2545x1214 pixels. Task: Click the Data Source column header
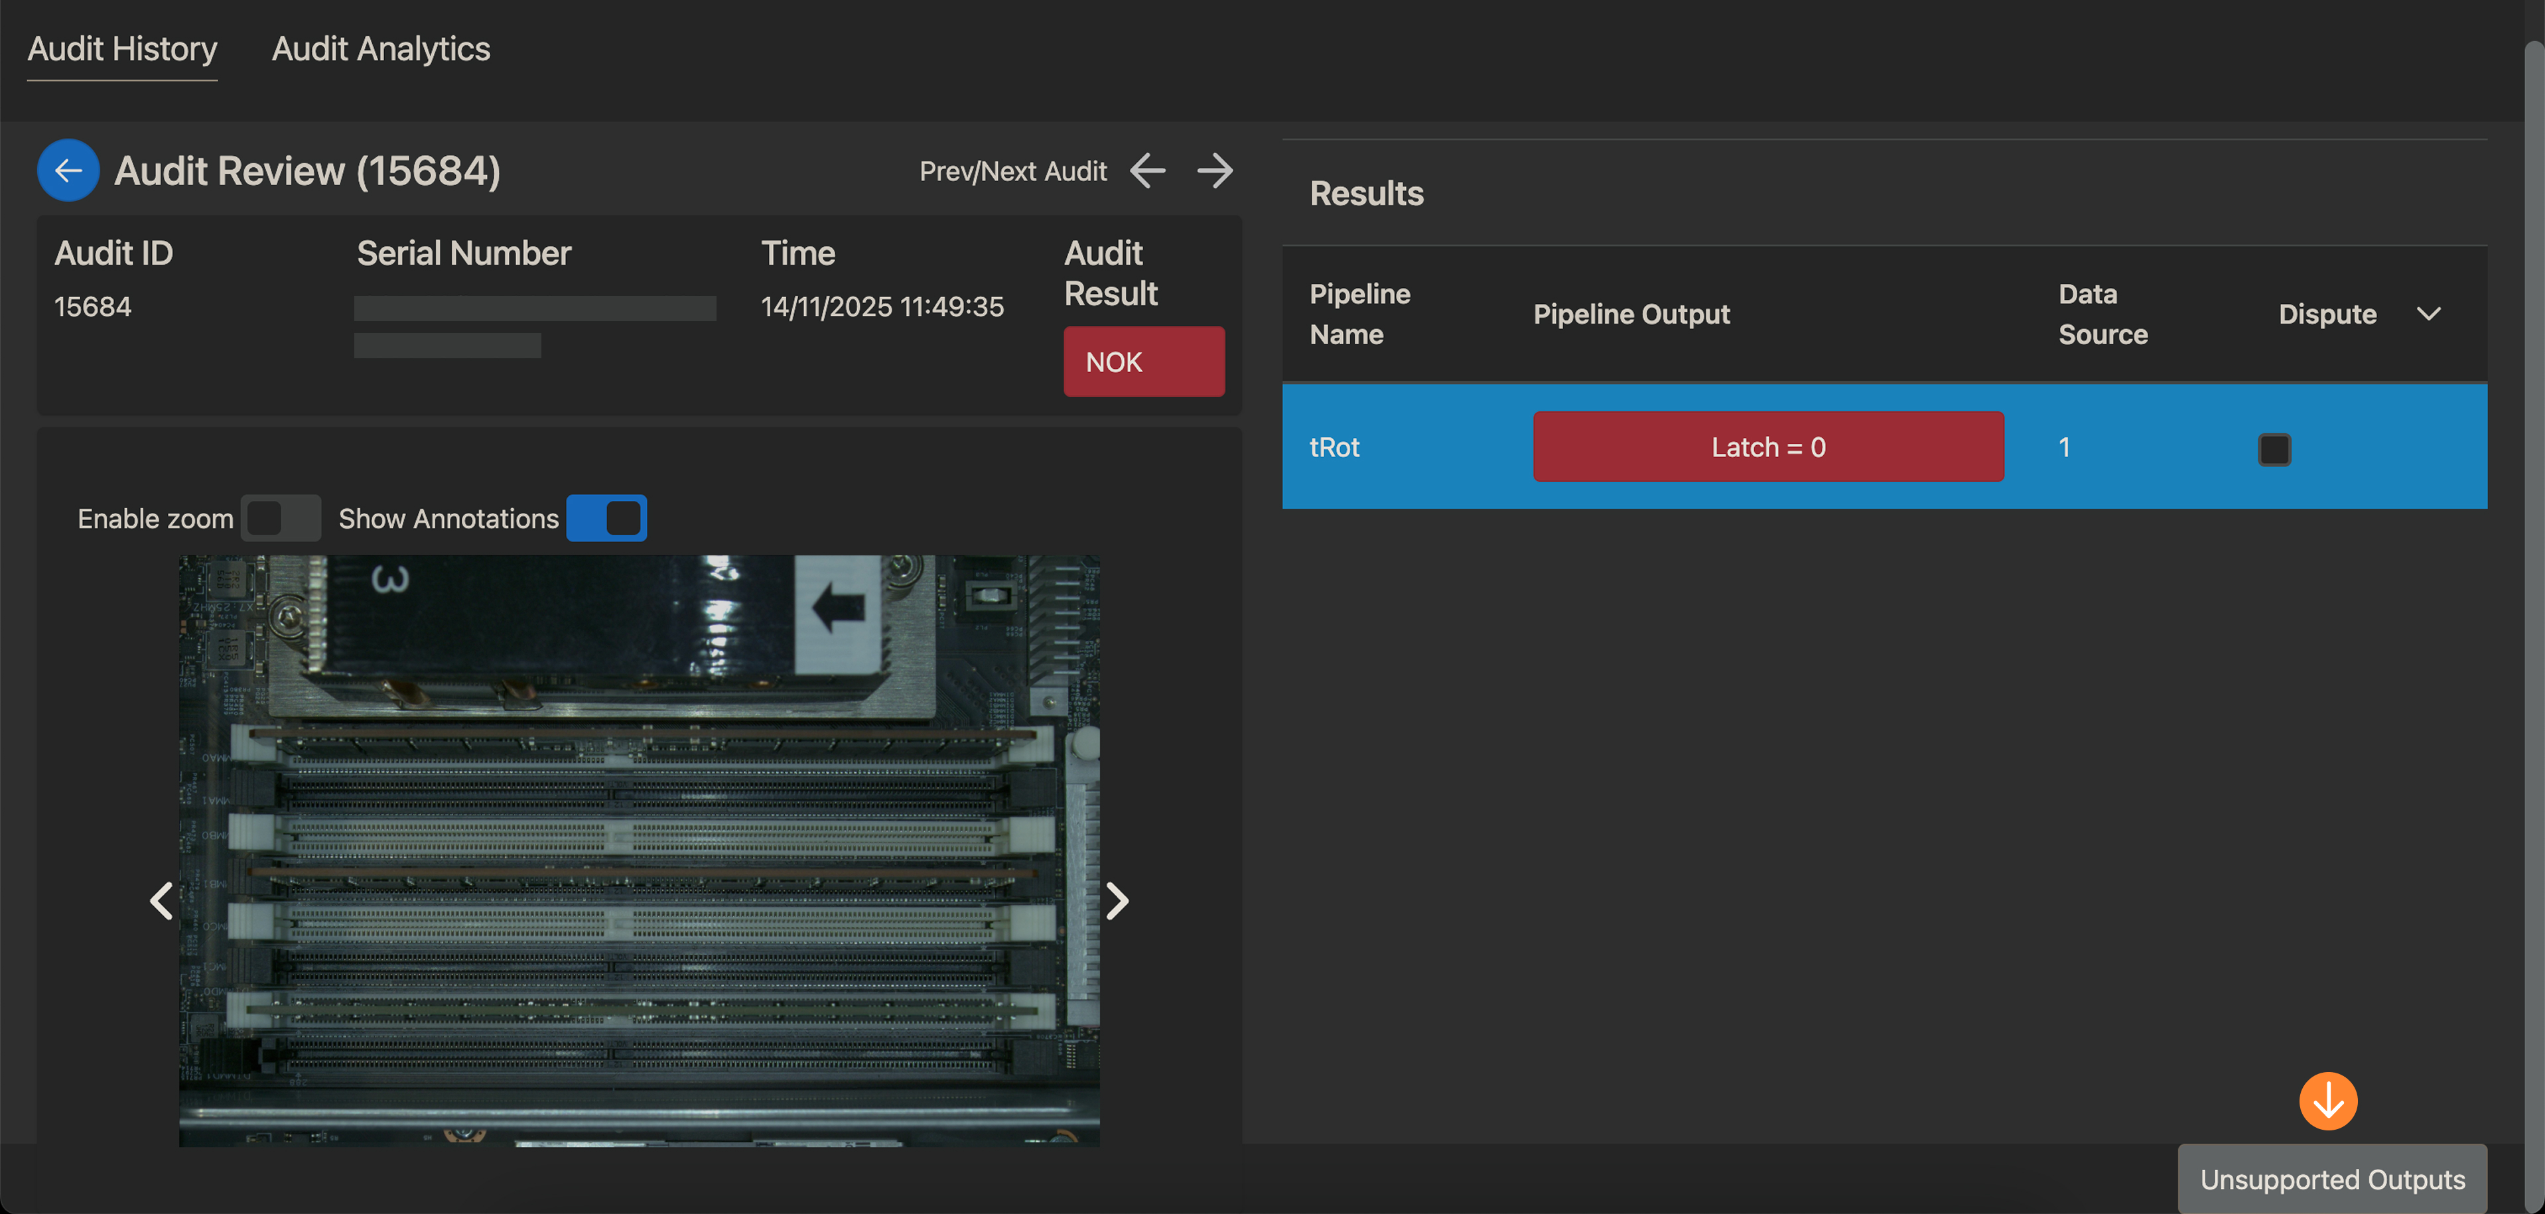pos(2102,314)
